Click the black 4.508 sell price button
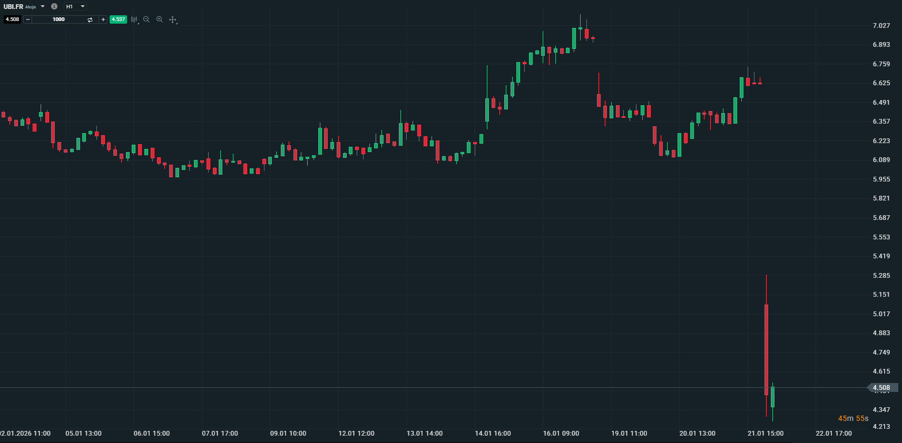Image resolution: width=902 pixels, height=443 pixels. (x=12, y=19)
